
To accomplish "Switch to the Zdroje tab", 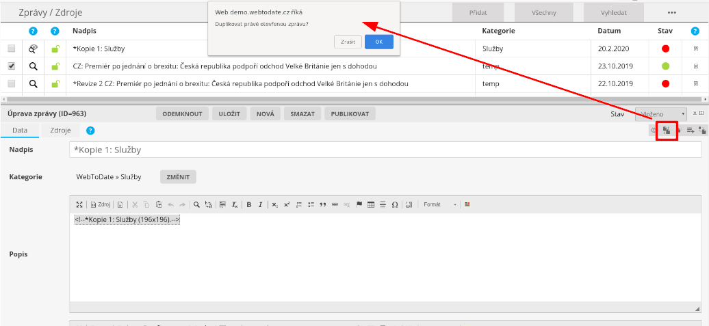I will (60, 130).
